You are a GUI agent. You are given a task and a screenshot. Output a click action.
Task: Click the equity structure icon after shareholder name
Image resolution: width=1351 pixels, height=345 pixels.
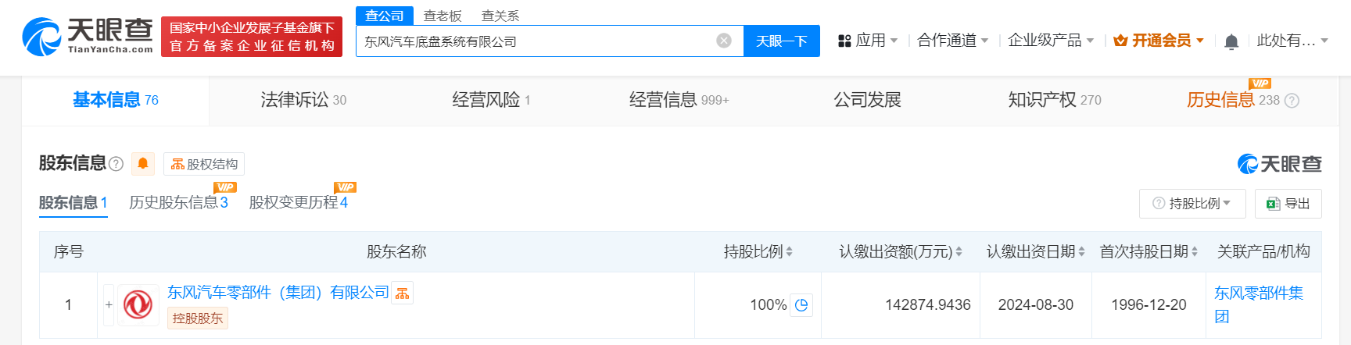pyautogui.click(x=402, y=293)
